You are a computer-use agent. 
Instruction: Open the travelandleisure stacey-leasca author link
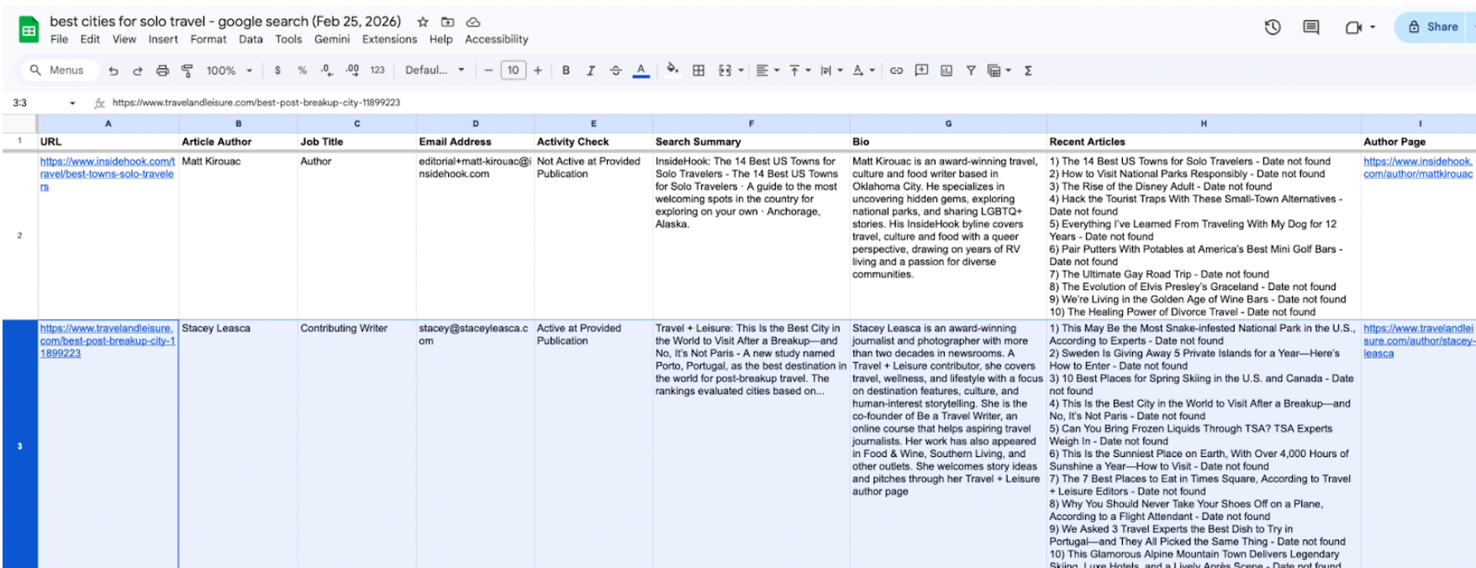pyautogui.click(x=1419, y=341)
